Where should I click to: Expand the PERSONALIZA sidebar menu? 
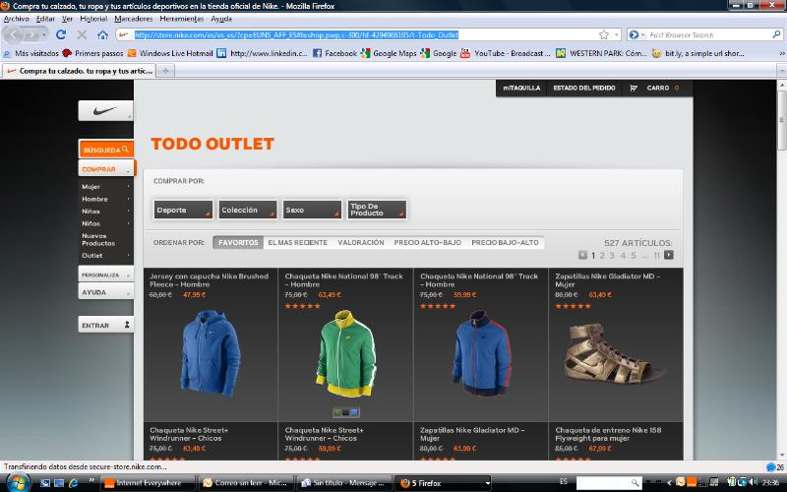click(x=106, y=275)
